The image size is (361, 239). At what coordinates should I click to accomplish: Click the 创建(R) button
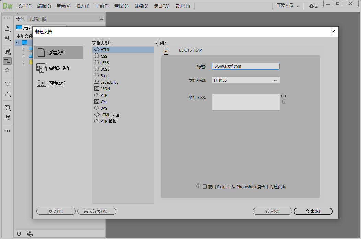tap(313, 211)
